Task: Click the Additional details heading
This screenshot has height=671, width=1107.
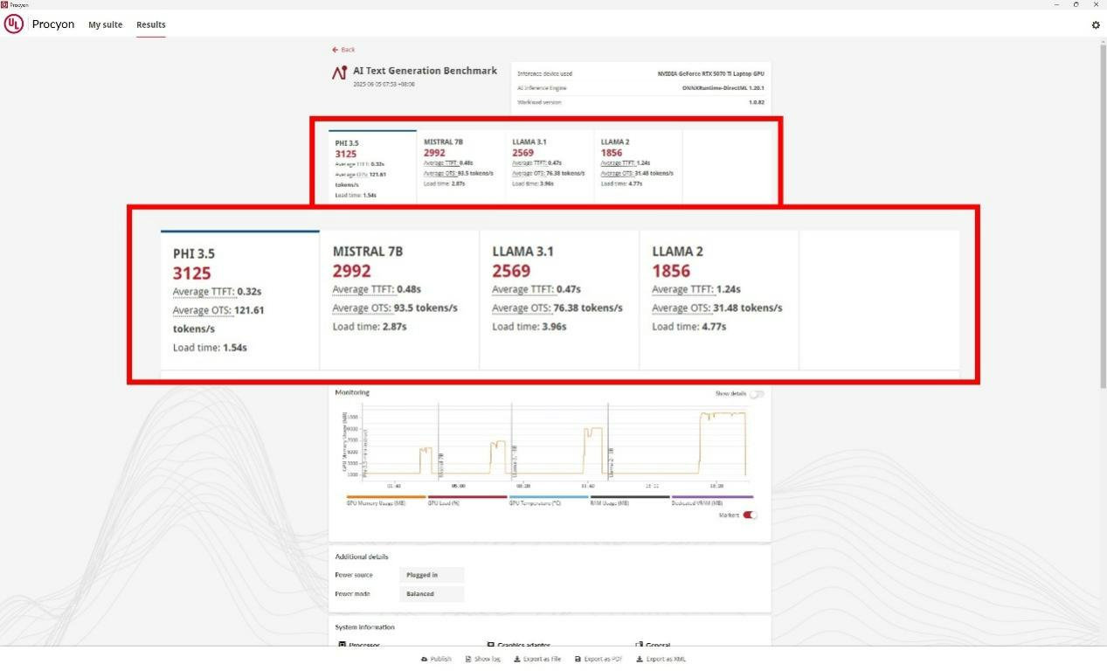Action: tap(362, 557)
